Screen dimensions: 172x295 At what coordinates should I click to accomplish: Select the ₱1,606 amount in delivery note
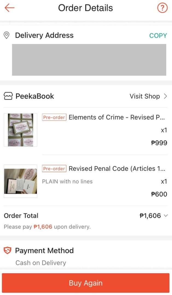click(x=43, y=227)
